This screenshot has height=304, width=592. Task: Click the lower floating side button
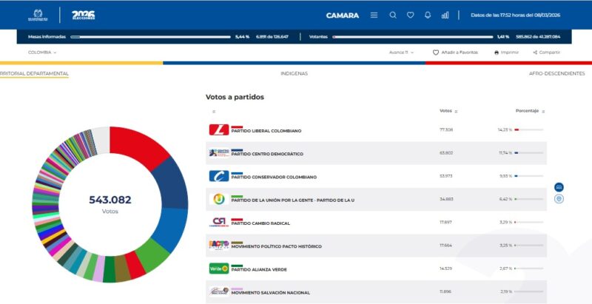pyautogui.click(x=559, y=198)
